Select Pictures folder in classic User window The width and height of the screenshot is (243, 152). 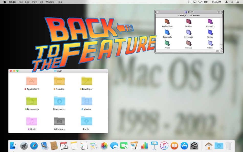(189, 43)
